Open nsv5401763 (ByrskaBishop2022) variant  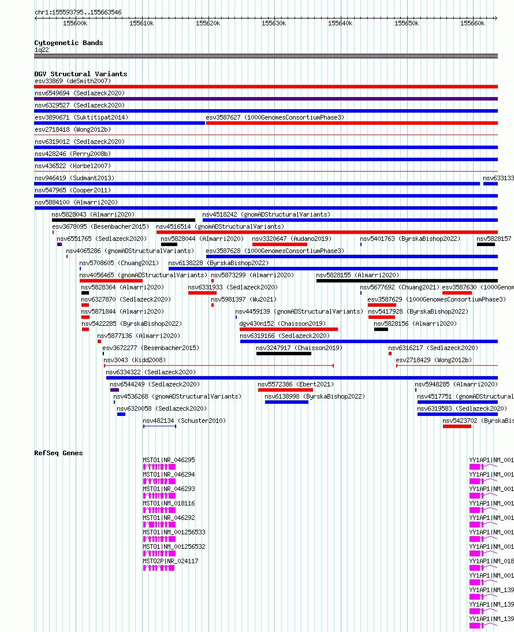(361, 244)
